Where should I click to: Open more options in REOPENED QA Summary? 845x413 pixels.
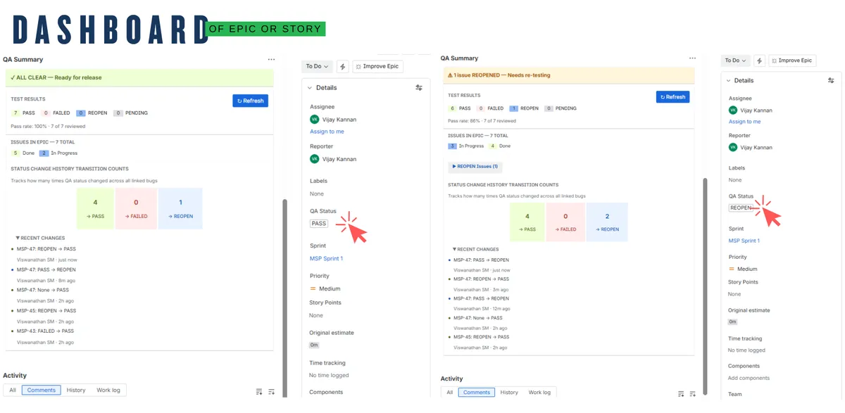point(693,58)
